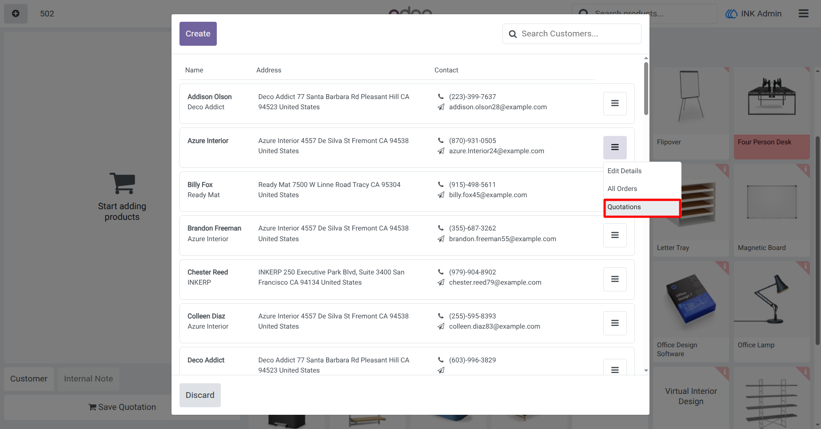Viewport: 821px width, 429px height.
Task: Select the Flipover product tile
Action: pos(691,113)
